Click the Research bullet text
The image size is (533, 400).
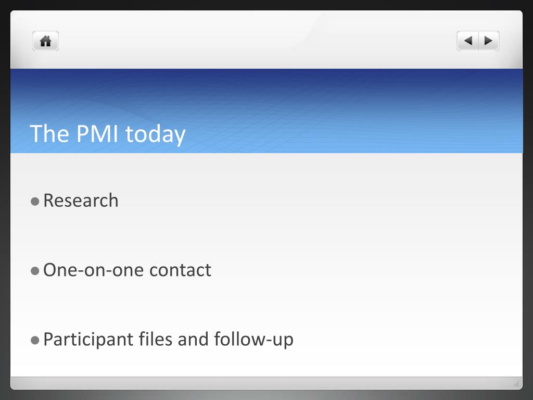click(x=81, y=201)
